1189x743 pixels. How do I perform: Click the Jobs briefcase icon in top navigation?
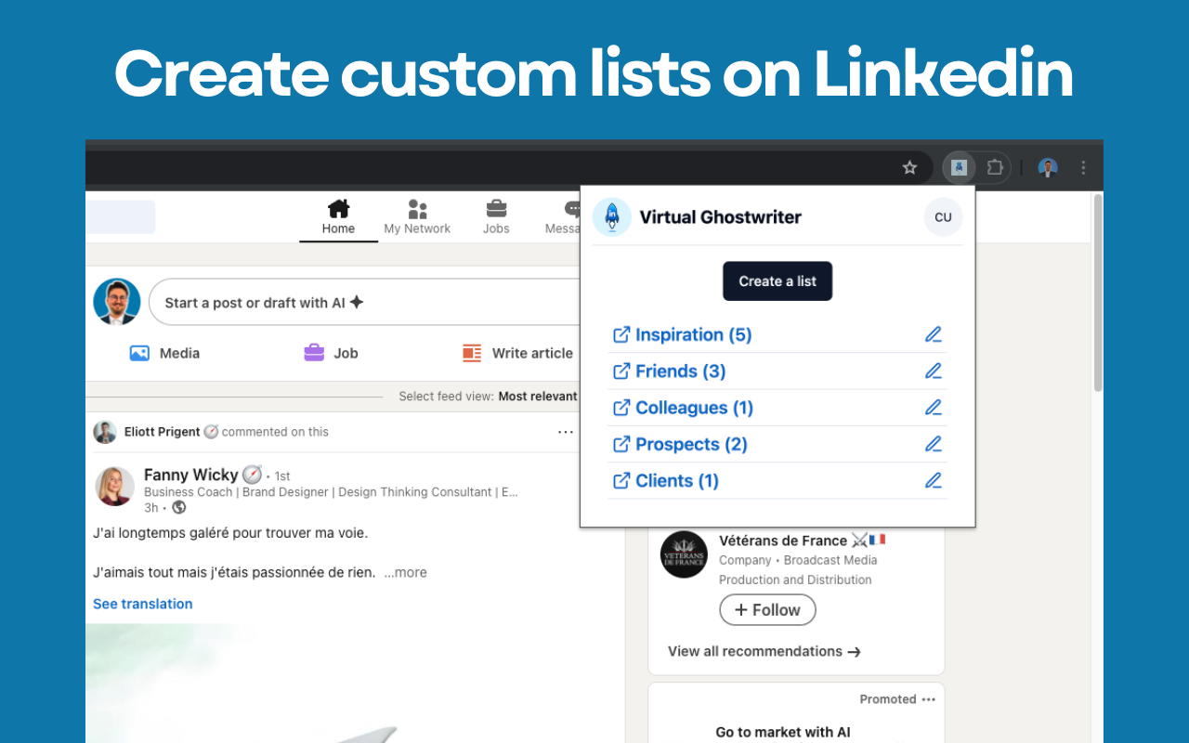tap(496, 210)
